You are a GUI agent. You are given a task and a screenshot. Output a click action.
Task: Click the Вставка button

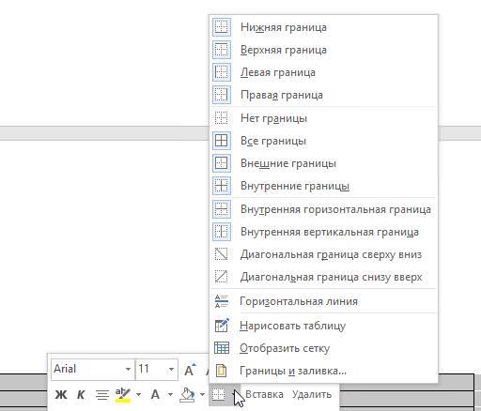click(264, 394)
